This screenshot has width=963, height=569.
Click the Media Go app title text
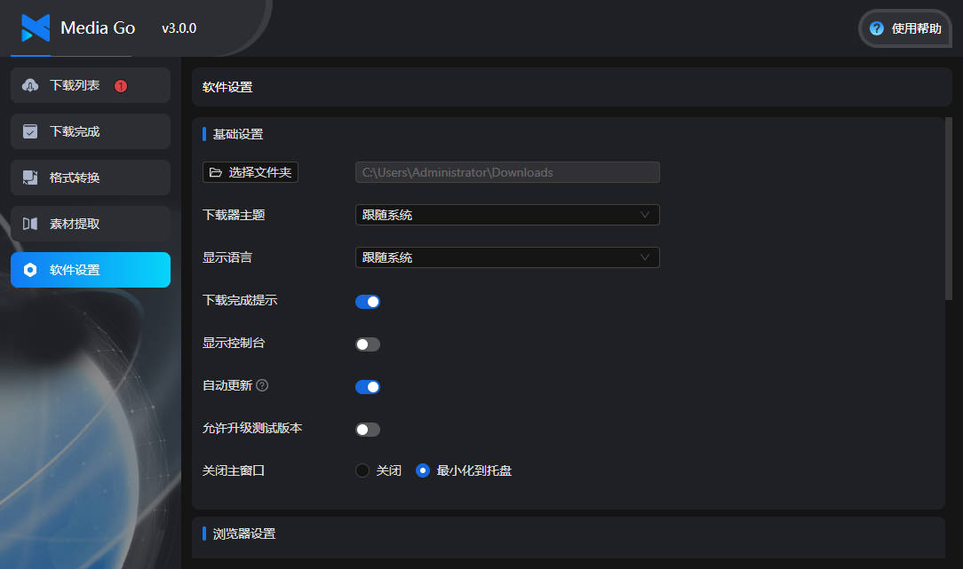point(98,28)
